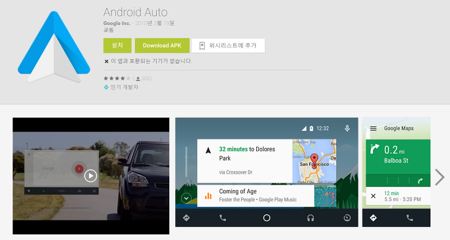Click the four-star rating stars

point(117,78)
